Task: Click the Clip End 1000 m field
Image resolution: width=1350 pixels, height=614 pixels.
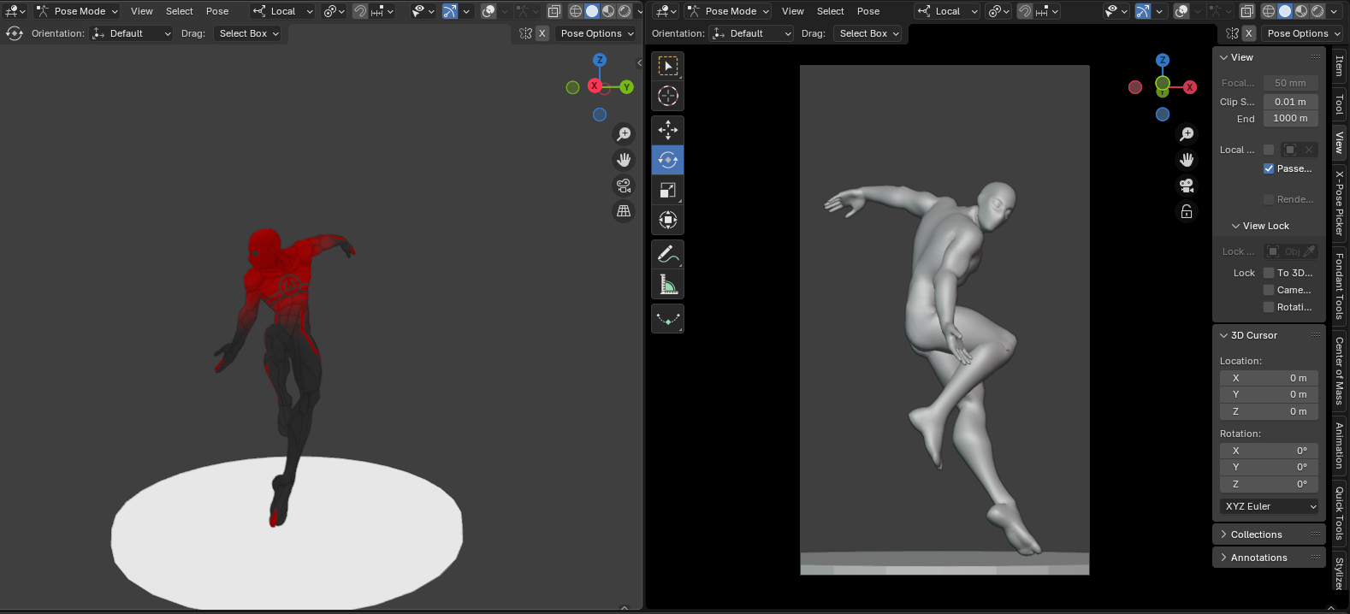Action: (1290, 118)
